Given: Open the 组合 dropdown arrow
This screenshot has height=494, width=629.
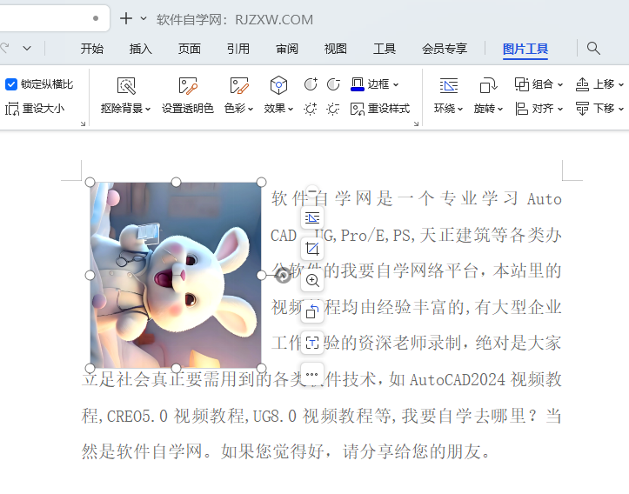Looking at the screenshot, I should coord(560,84).
